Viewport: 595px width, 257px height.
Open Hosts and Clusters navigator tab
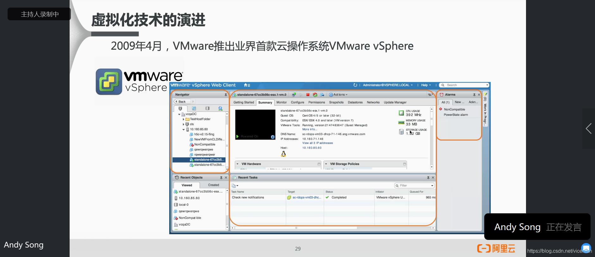click(x=180, y=108)
